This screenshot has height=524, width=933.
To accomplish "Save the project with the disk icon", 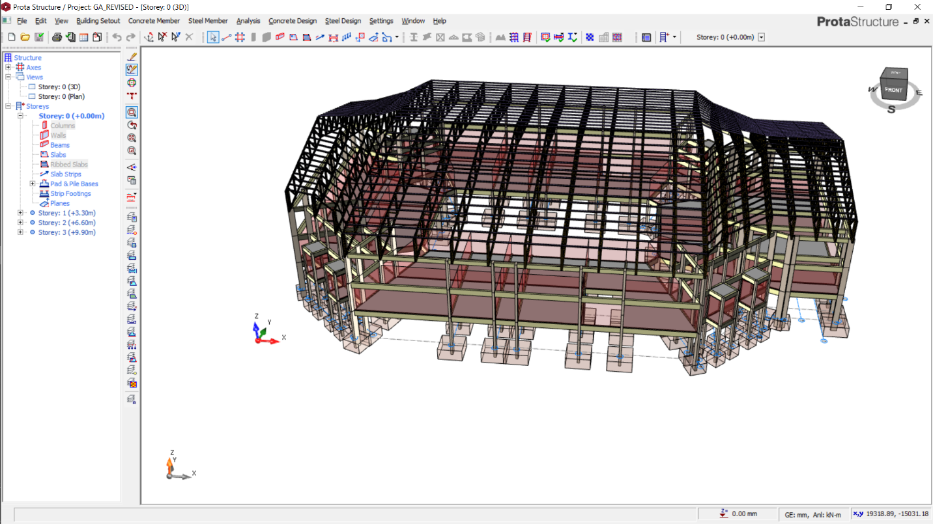I will point(39,37).
